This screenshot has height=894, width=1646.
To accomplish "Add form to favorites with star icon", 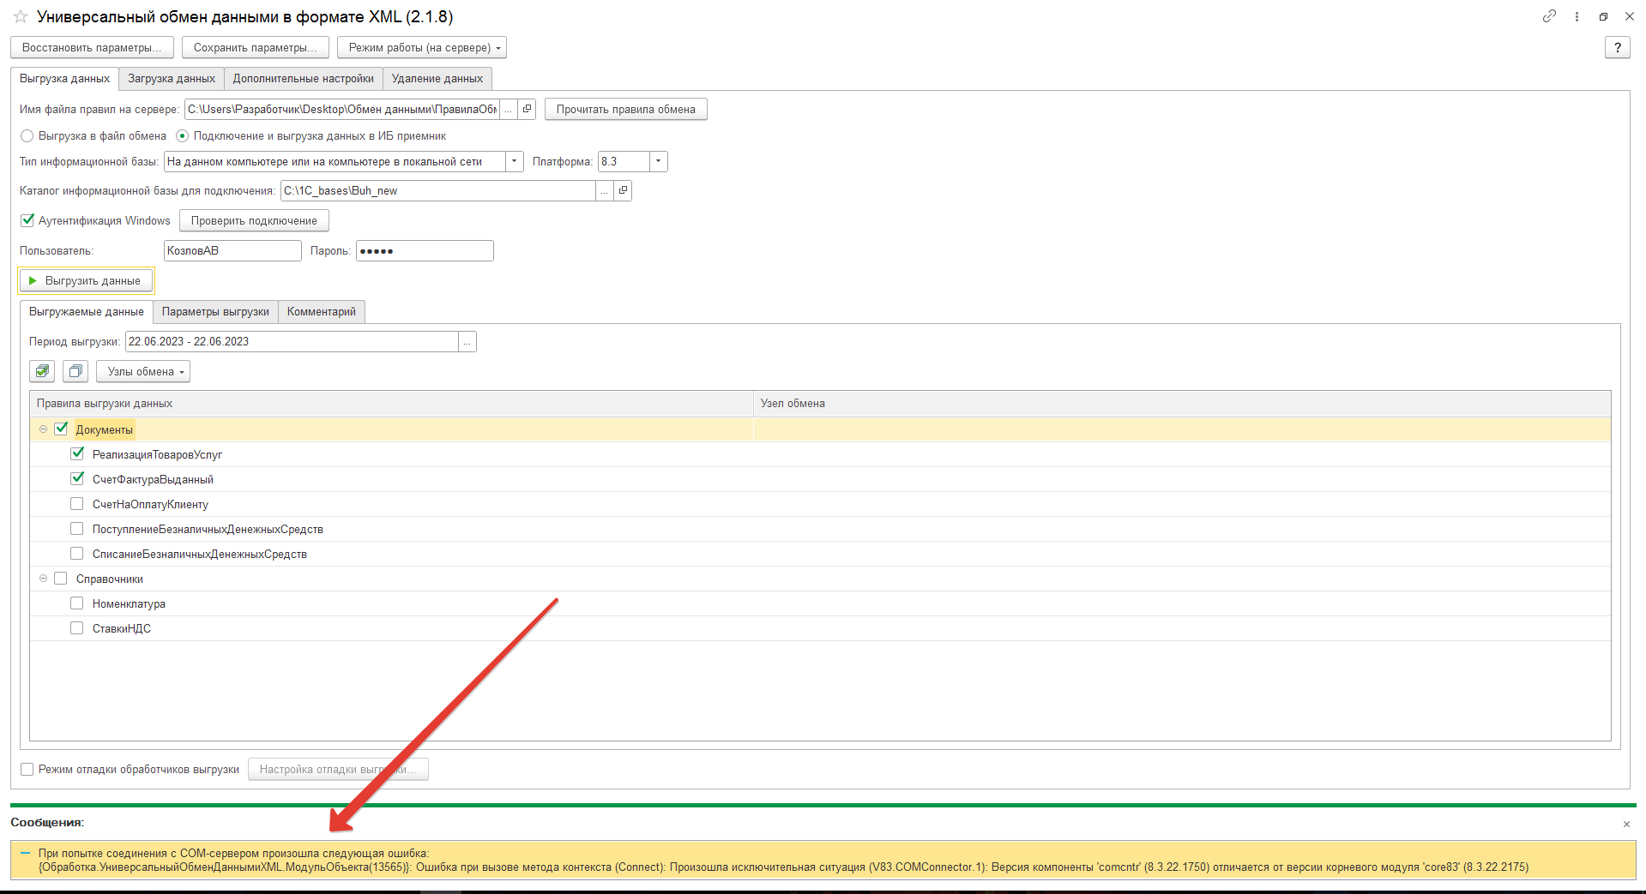I will (21, 17).
